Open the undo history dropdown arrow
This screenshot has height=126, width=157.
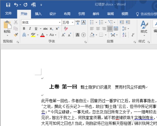(x=20, y=5)
